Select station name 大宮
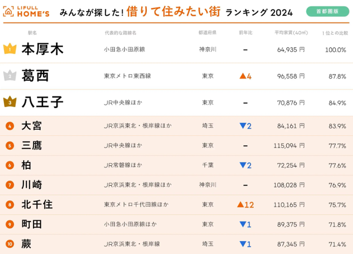This screenshot has width=353, height=254. pos(31,126)
